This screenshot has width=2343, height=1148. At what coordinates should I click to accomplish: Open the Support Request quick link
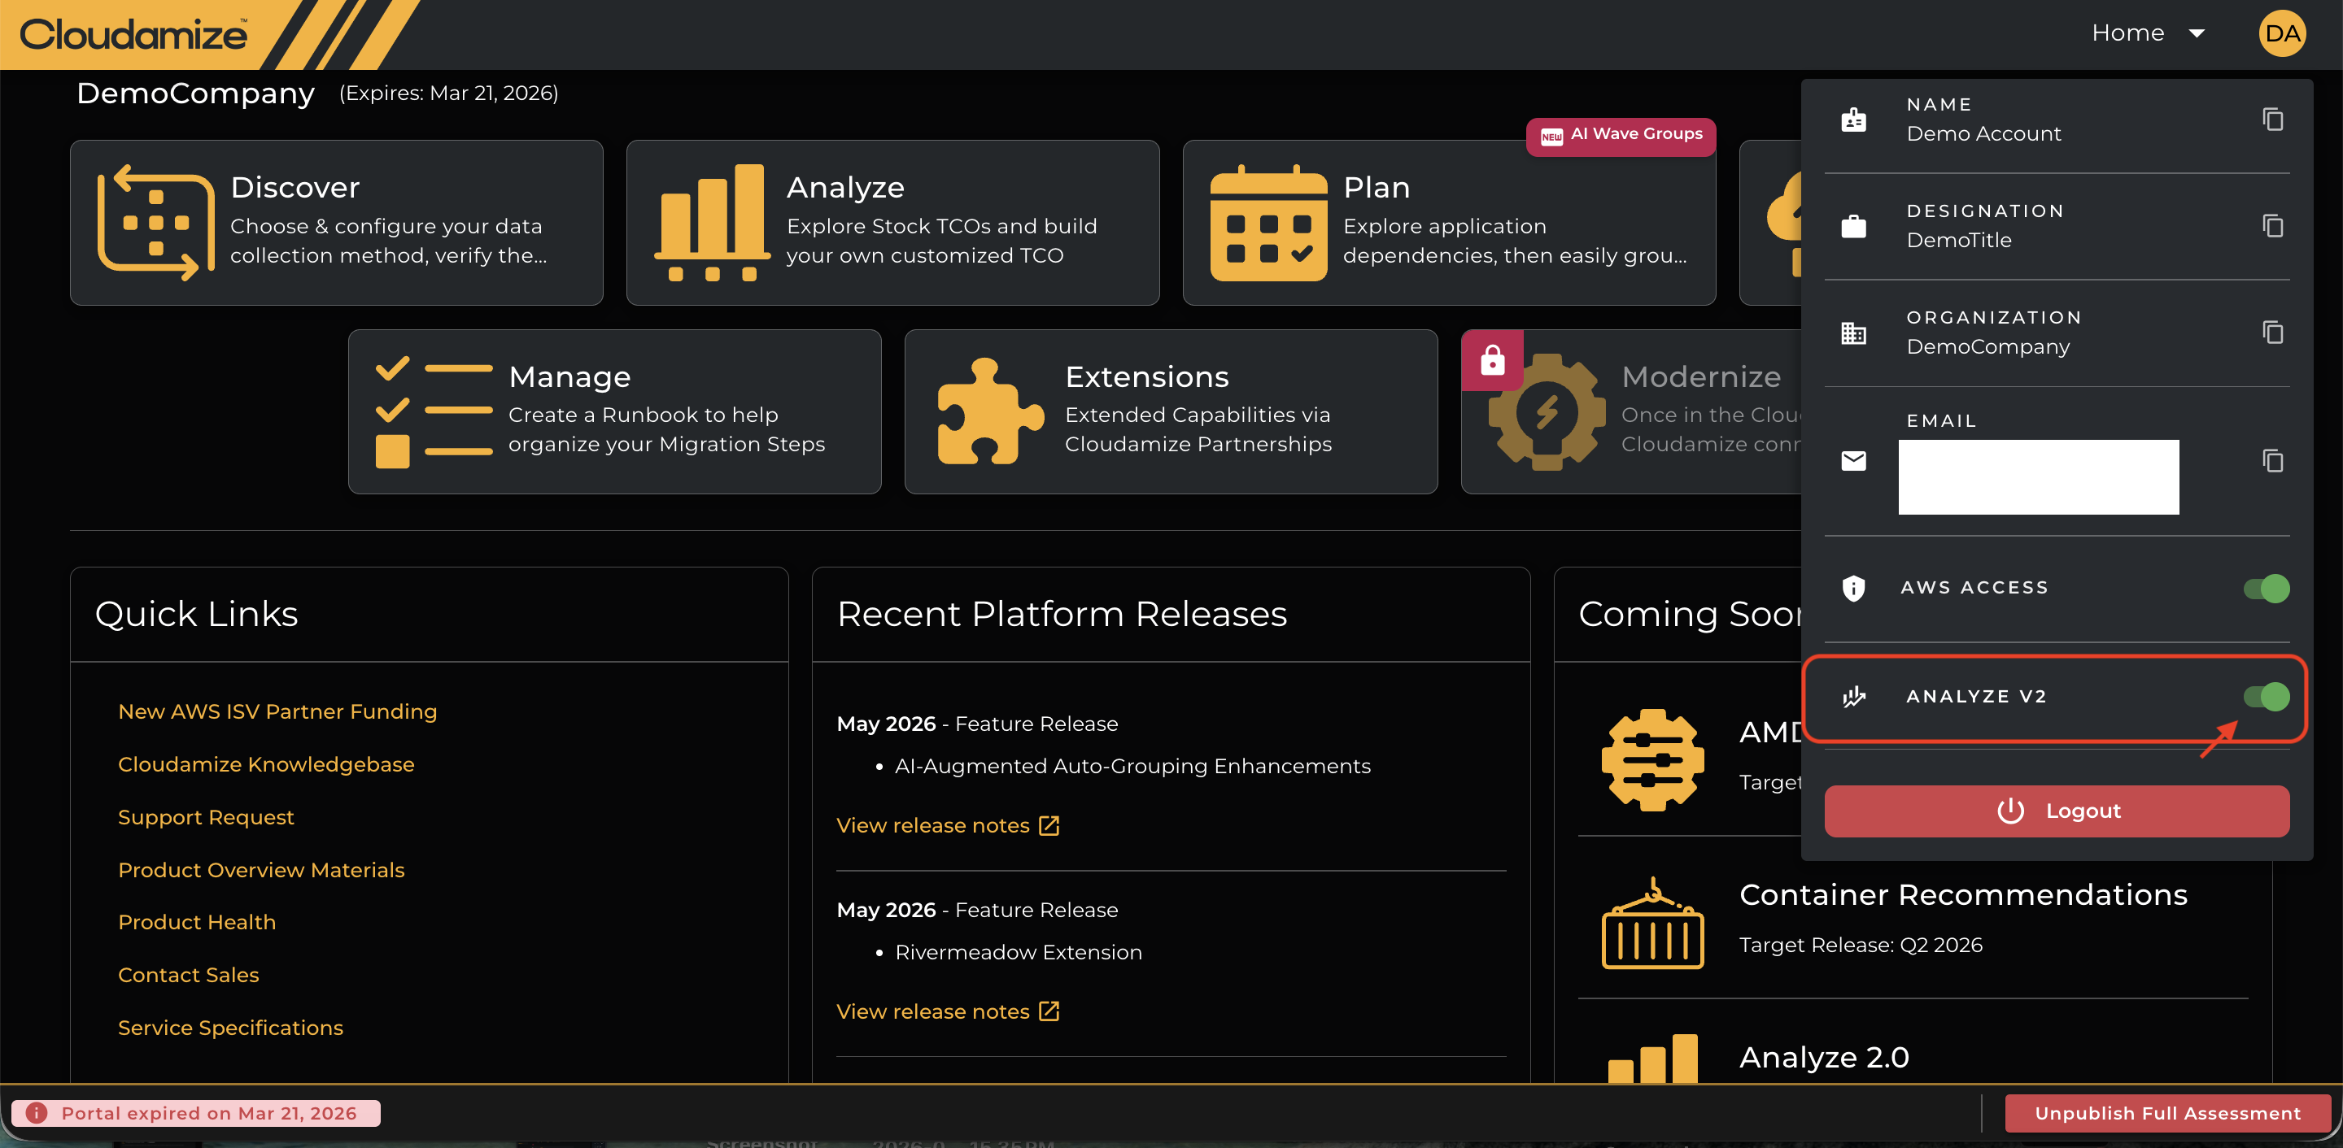206,817
